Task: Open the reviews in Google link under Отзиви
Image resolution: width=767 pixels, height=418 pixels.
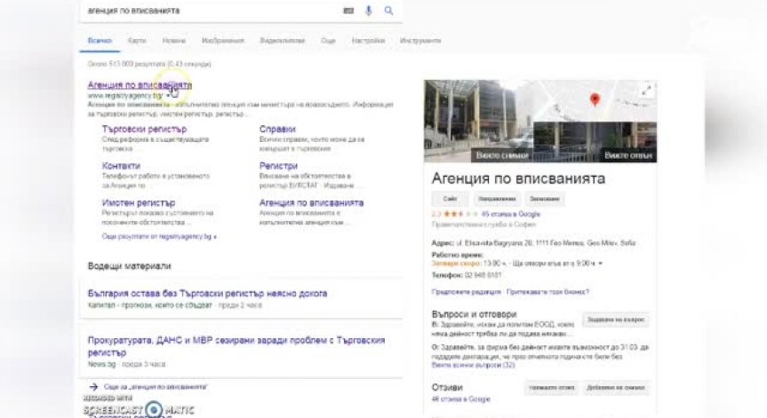Action: click(x=460, y=399)
